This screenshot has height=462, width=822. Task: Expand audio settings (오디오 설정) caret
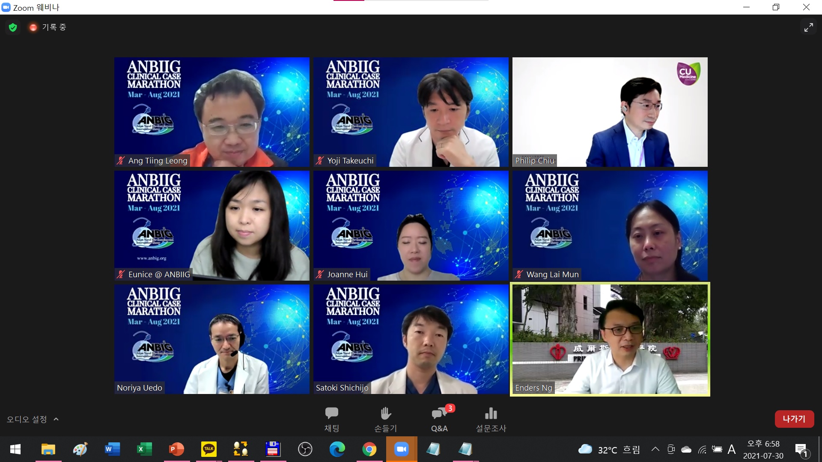56,419
